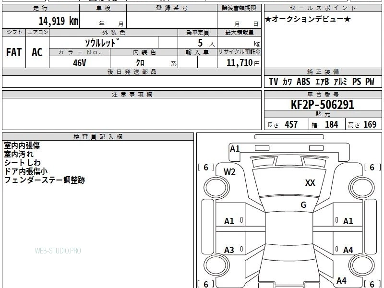Click the 後日発送部品 header
This screenshot has height=288, width=384.
pos(132,72)
